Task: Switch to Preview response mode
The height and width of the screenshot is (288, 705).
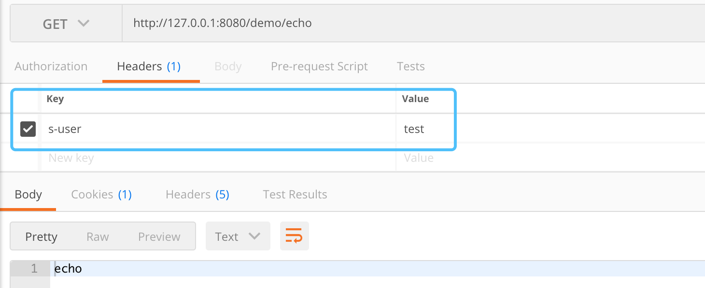Action: point(159,236)
